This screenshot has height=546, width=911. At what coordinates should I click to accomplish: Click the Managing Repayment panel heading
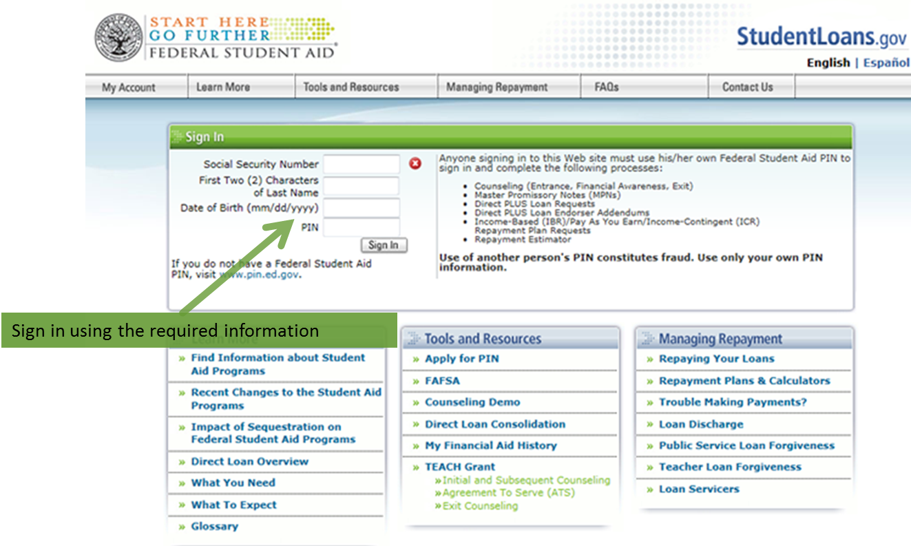(720, 339)
